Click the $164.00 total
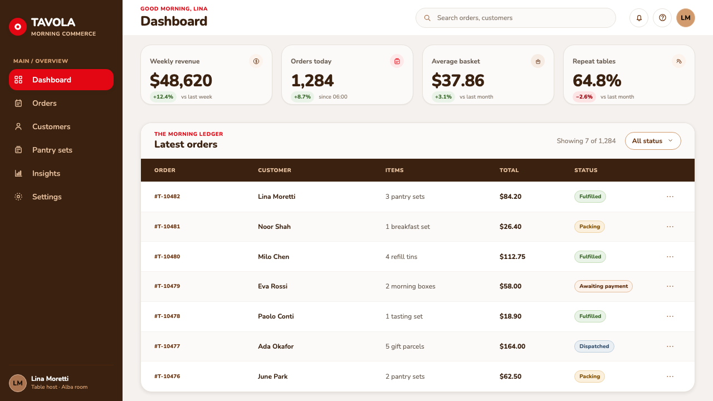 512,346
